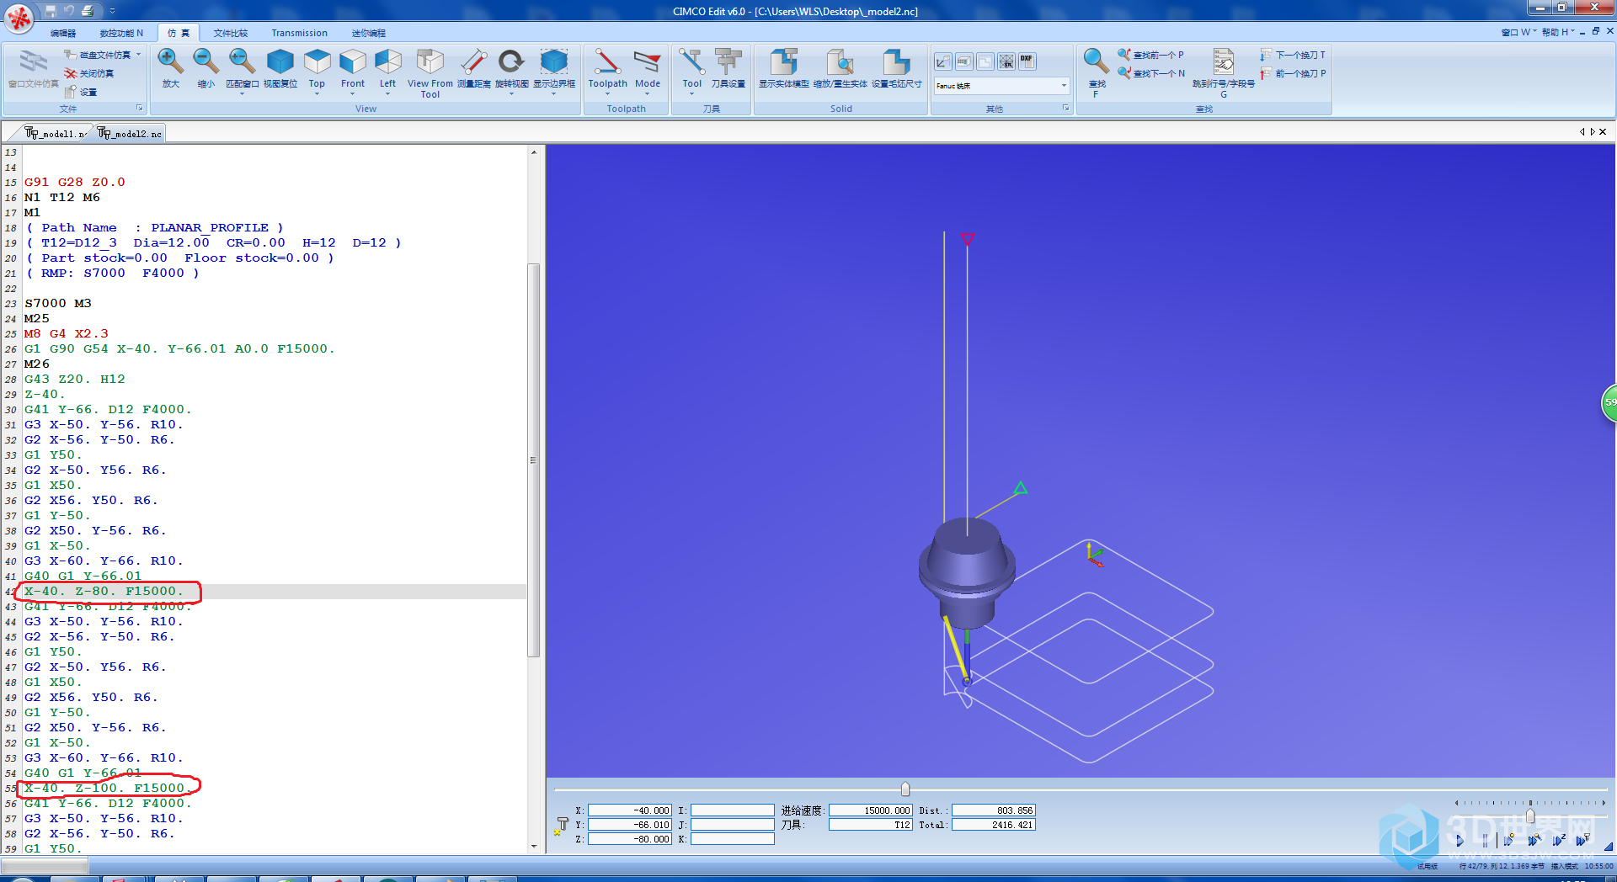Image resolution: width=1617 pixels, height=882 pixels.
Task: Click 查找下一个 N find next
Action: 1151,73
